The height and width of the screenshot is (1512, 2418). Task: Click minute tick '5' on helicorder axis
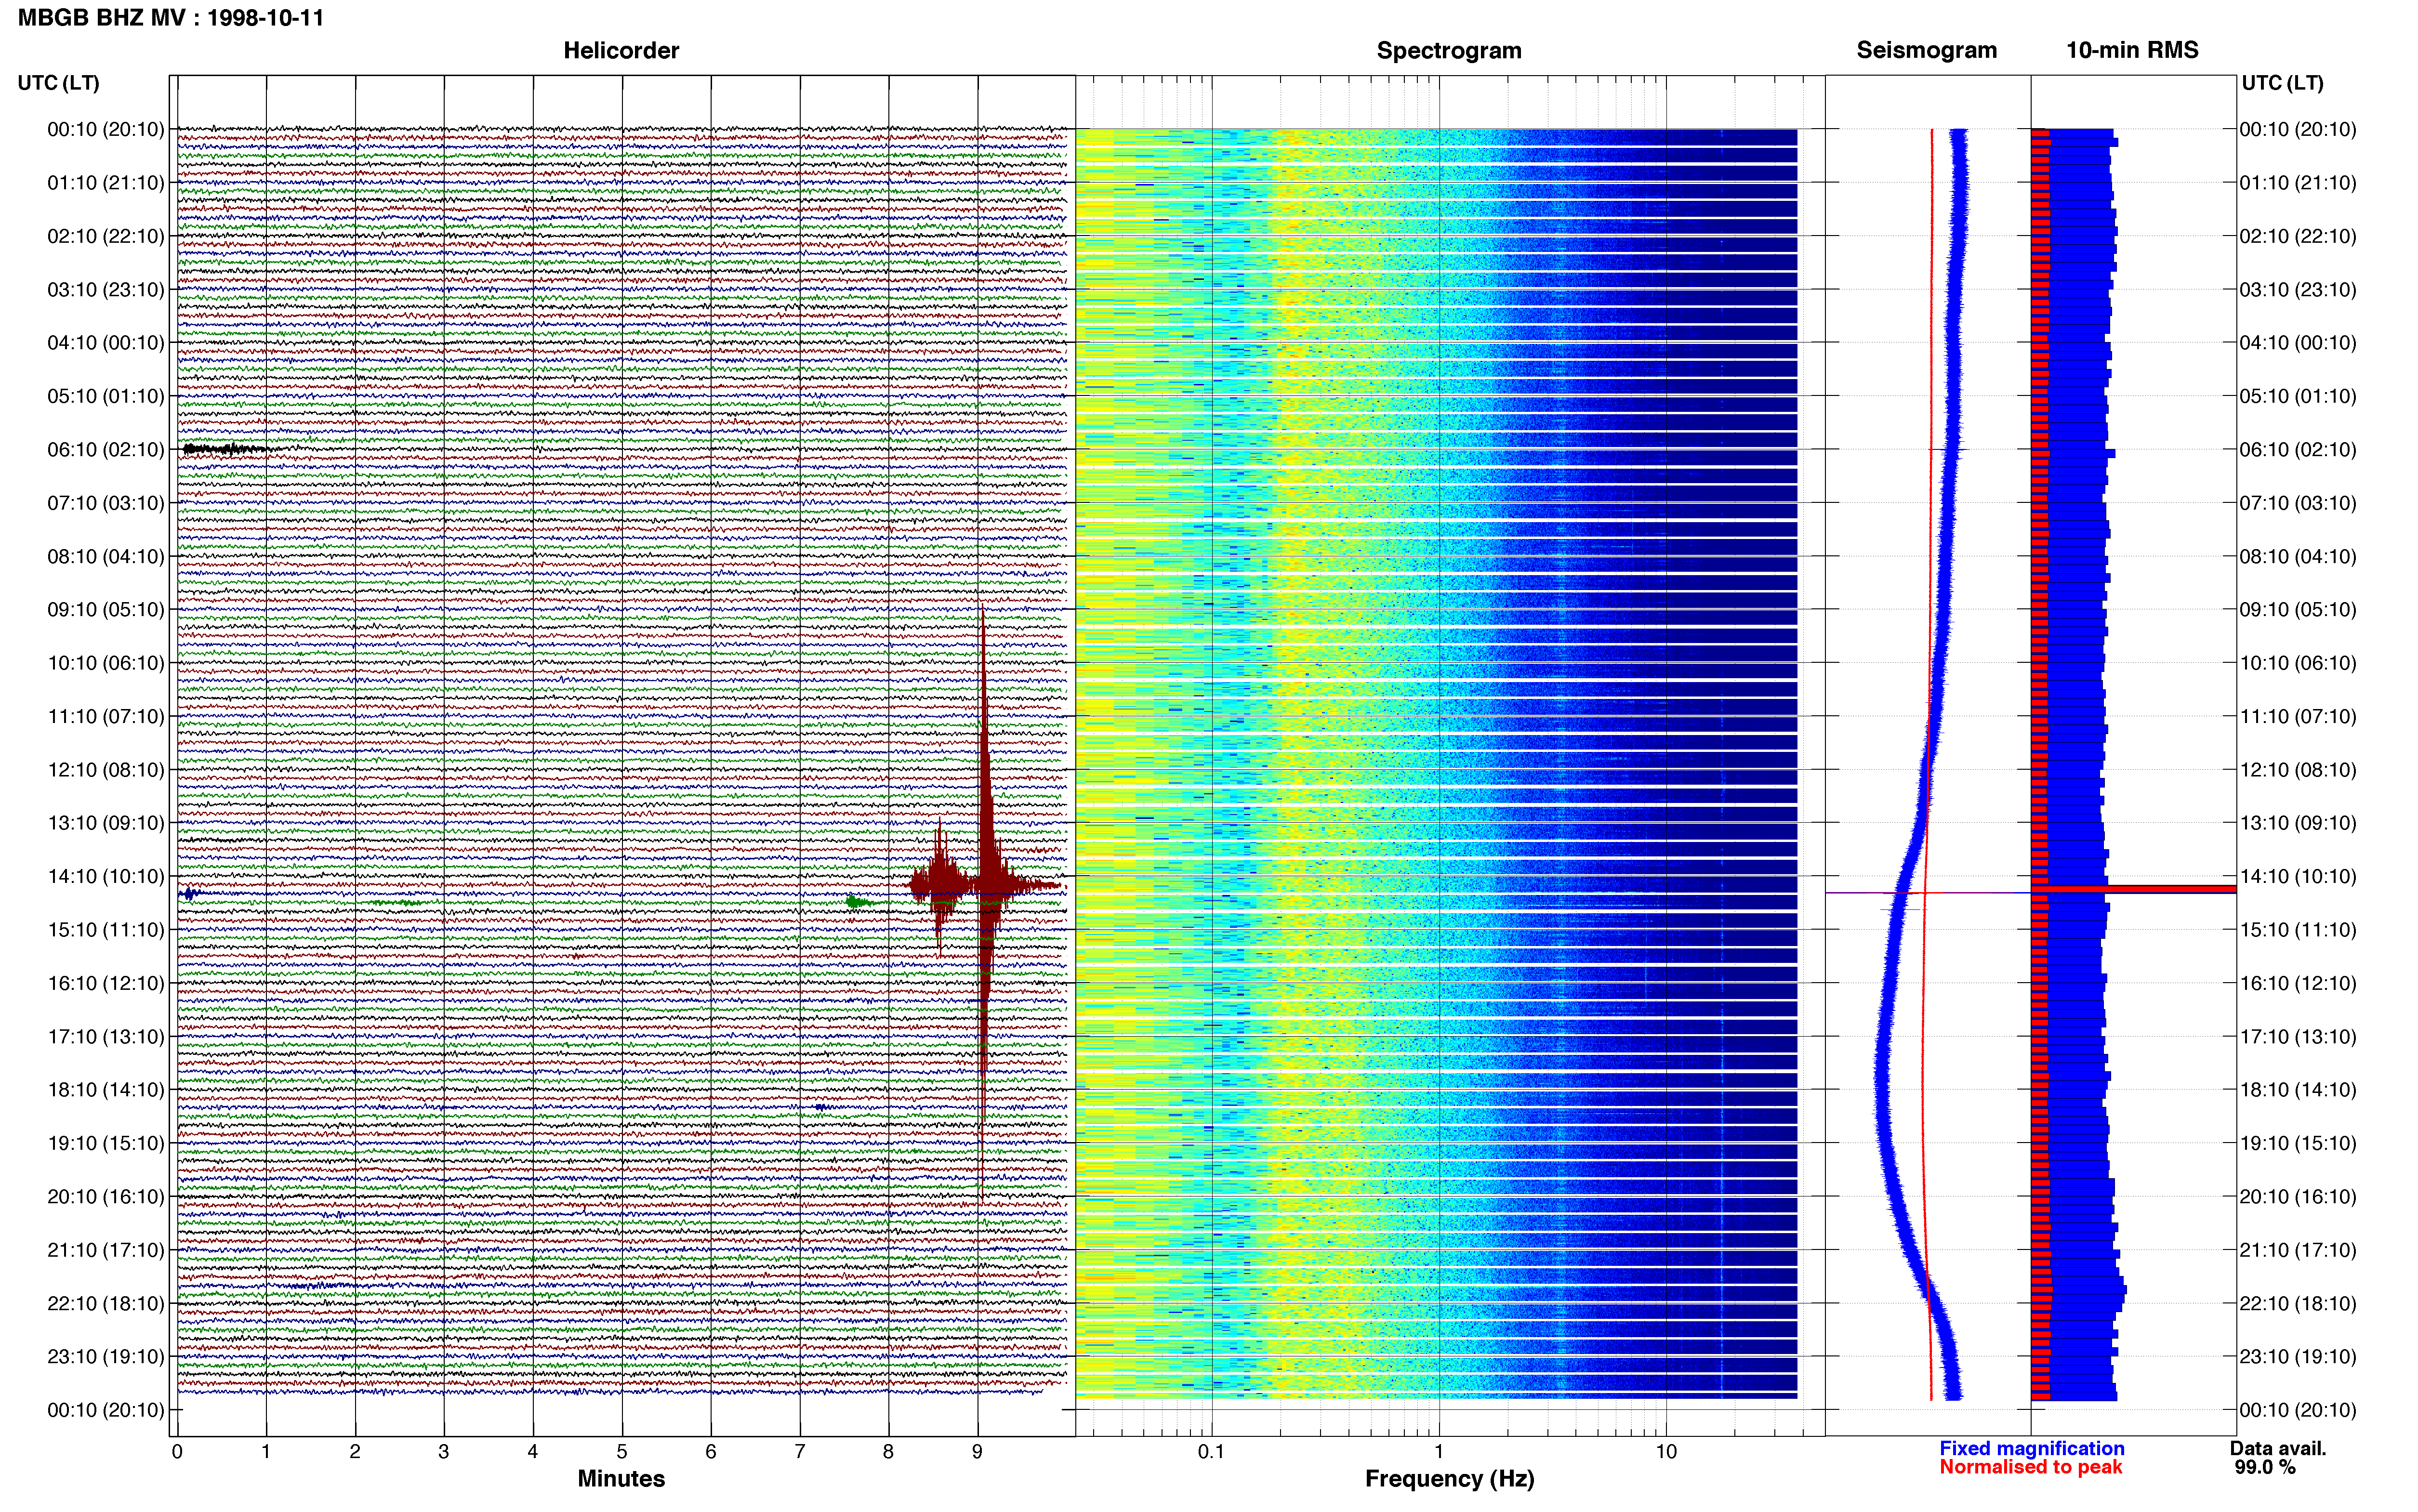[x=622, y=1452]
